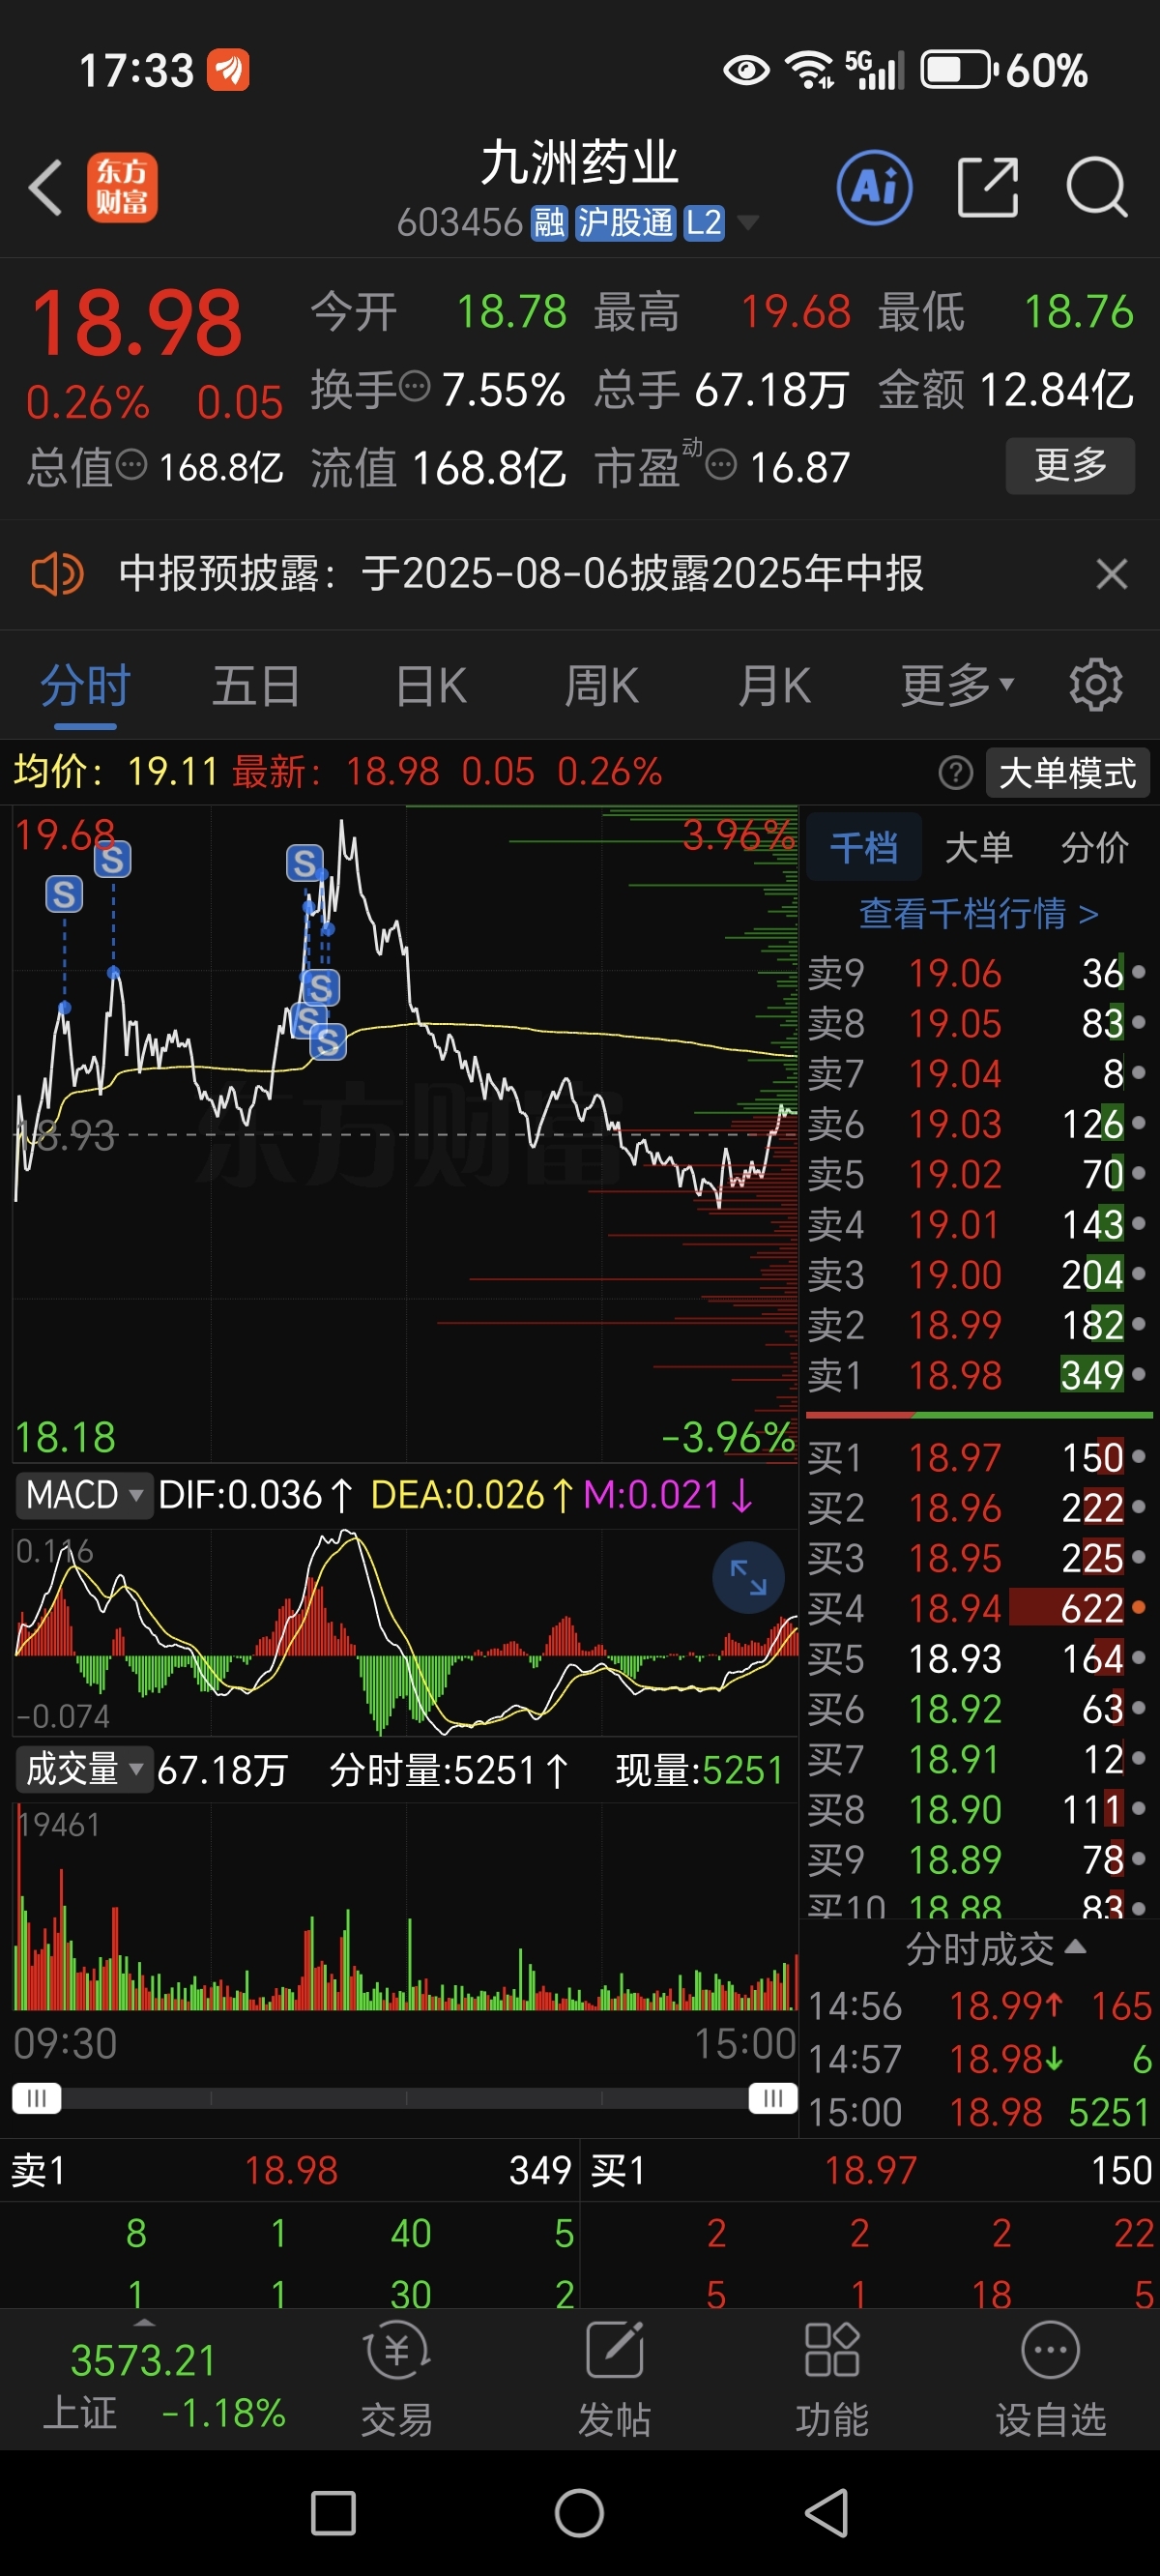Tap 中报预披露 announcement text
The image size is (1160, 2576).
pyautogui.click(x=521, y=574)
